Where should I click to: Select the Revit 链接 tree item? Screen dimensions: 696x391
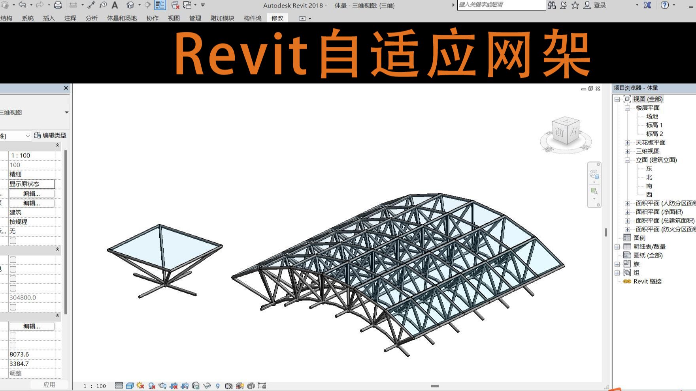tap(647, 281)
